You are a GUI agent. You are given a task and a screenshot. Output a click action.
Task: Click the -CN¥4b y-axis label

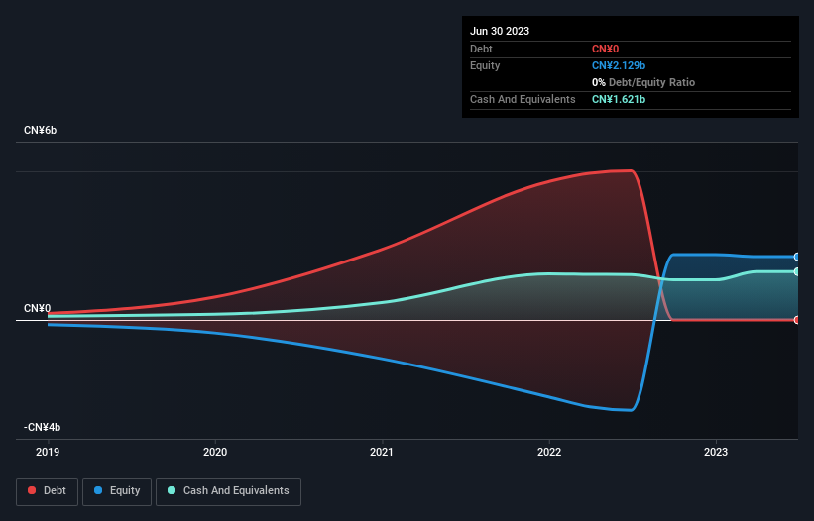(x=42, y=427)
